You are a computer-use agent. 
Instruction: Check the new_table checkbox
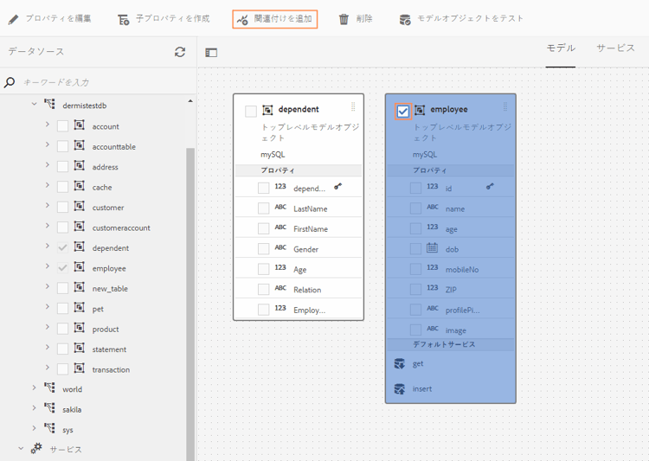(x=62, y=288)
